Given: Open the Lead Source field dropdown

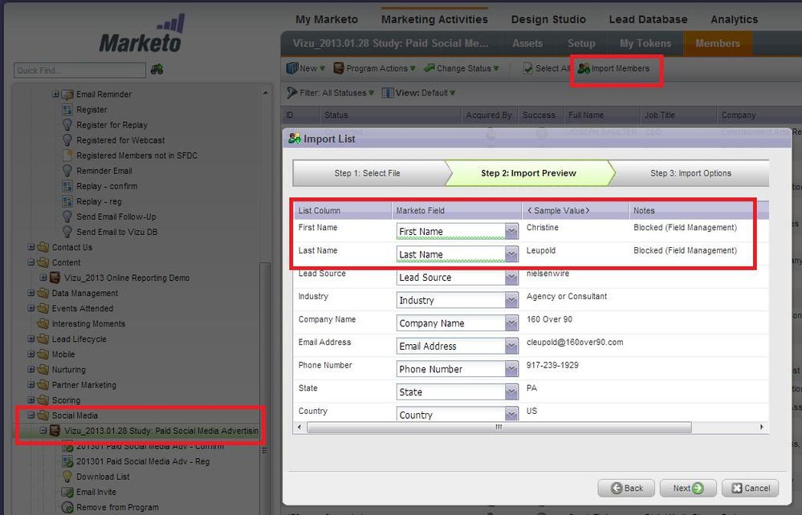Looking at the screenshot, I should [511, 278].
